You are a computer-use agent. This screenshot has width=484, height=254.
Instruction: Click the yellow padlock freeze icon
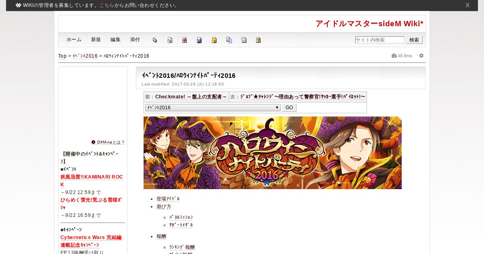point(214,40)
